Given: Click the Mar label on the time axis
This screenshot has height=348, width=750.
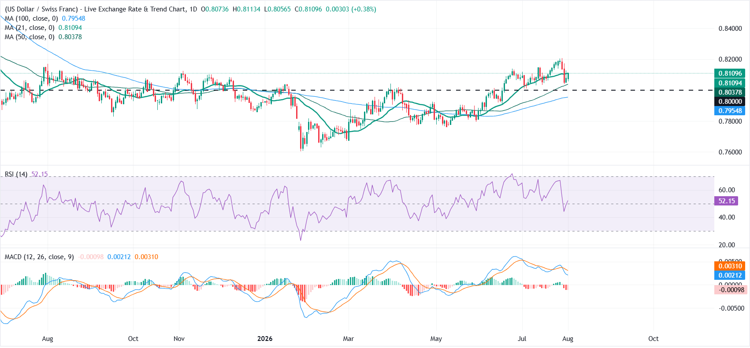Looking at the screenshot, I should (x=348, y=339).
